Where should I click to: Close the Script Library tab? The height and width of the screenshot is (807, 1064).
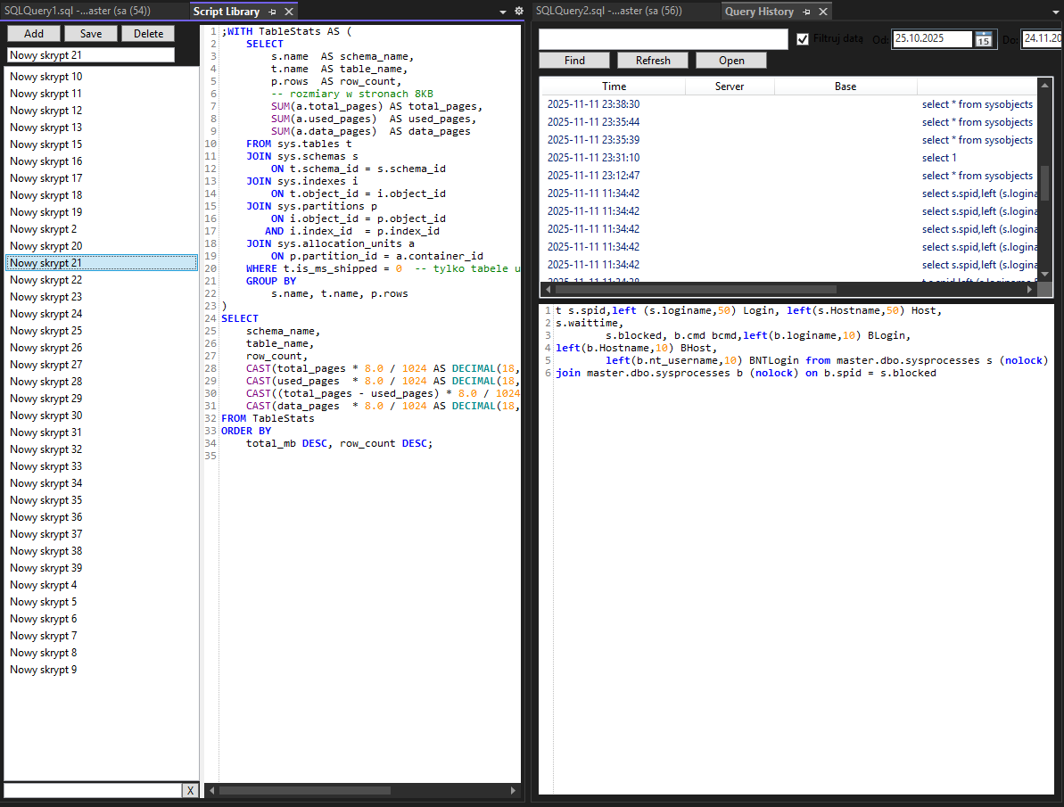[288, 12]
